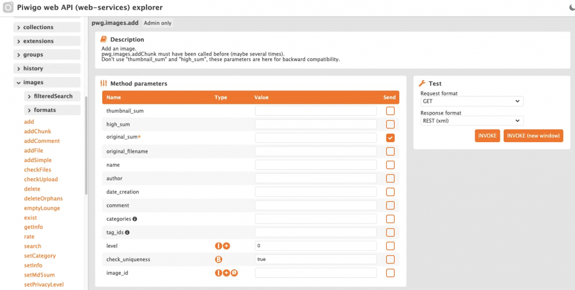This screenshot has height=290, width=575.
Task: Click the plus type icon for image_id
Action: (x=226, y=273)
